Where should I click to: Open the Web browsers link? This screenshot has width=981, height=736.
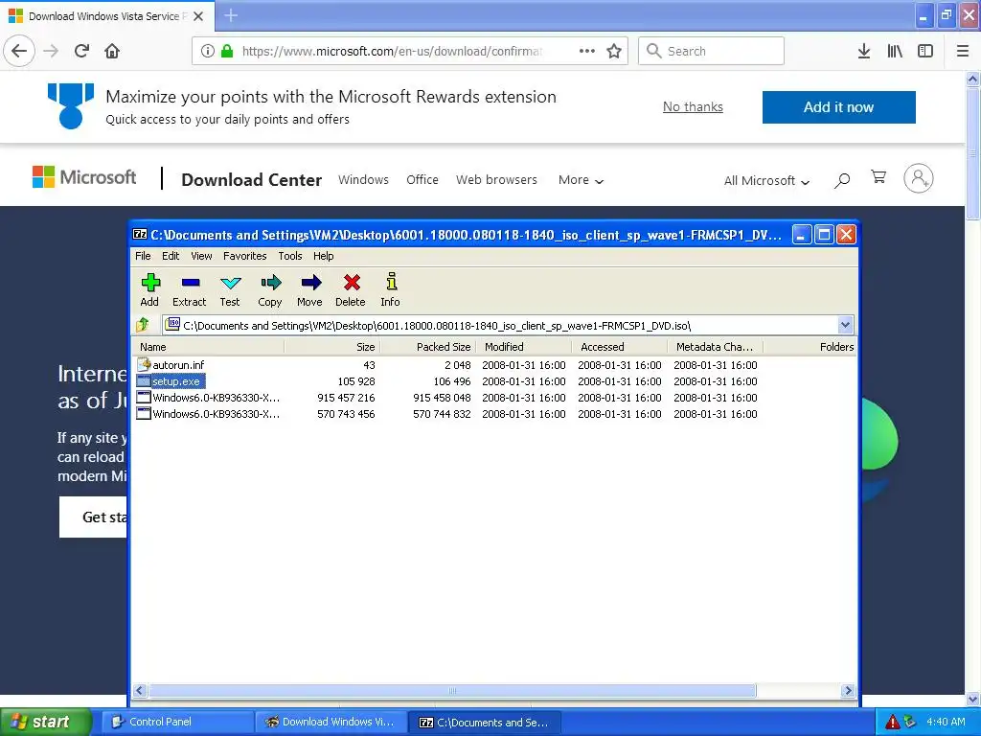point(496,179)
